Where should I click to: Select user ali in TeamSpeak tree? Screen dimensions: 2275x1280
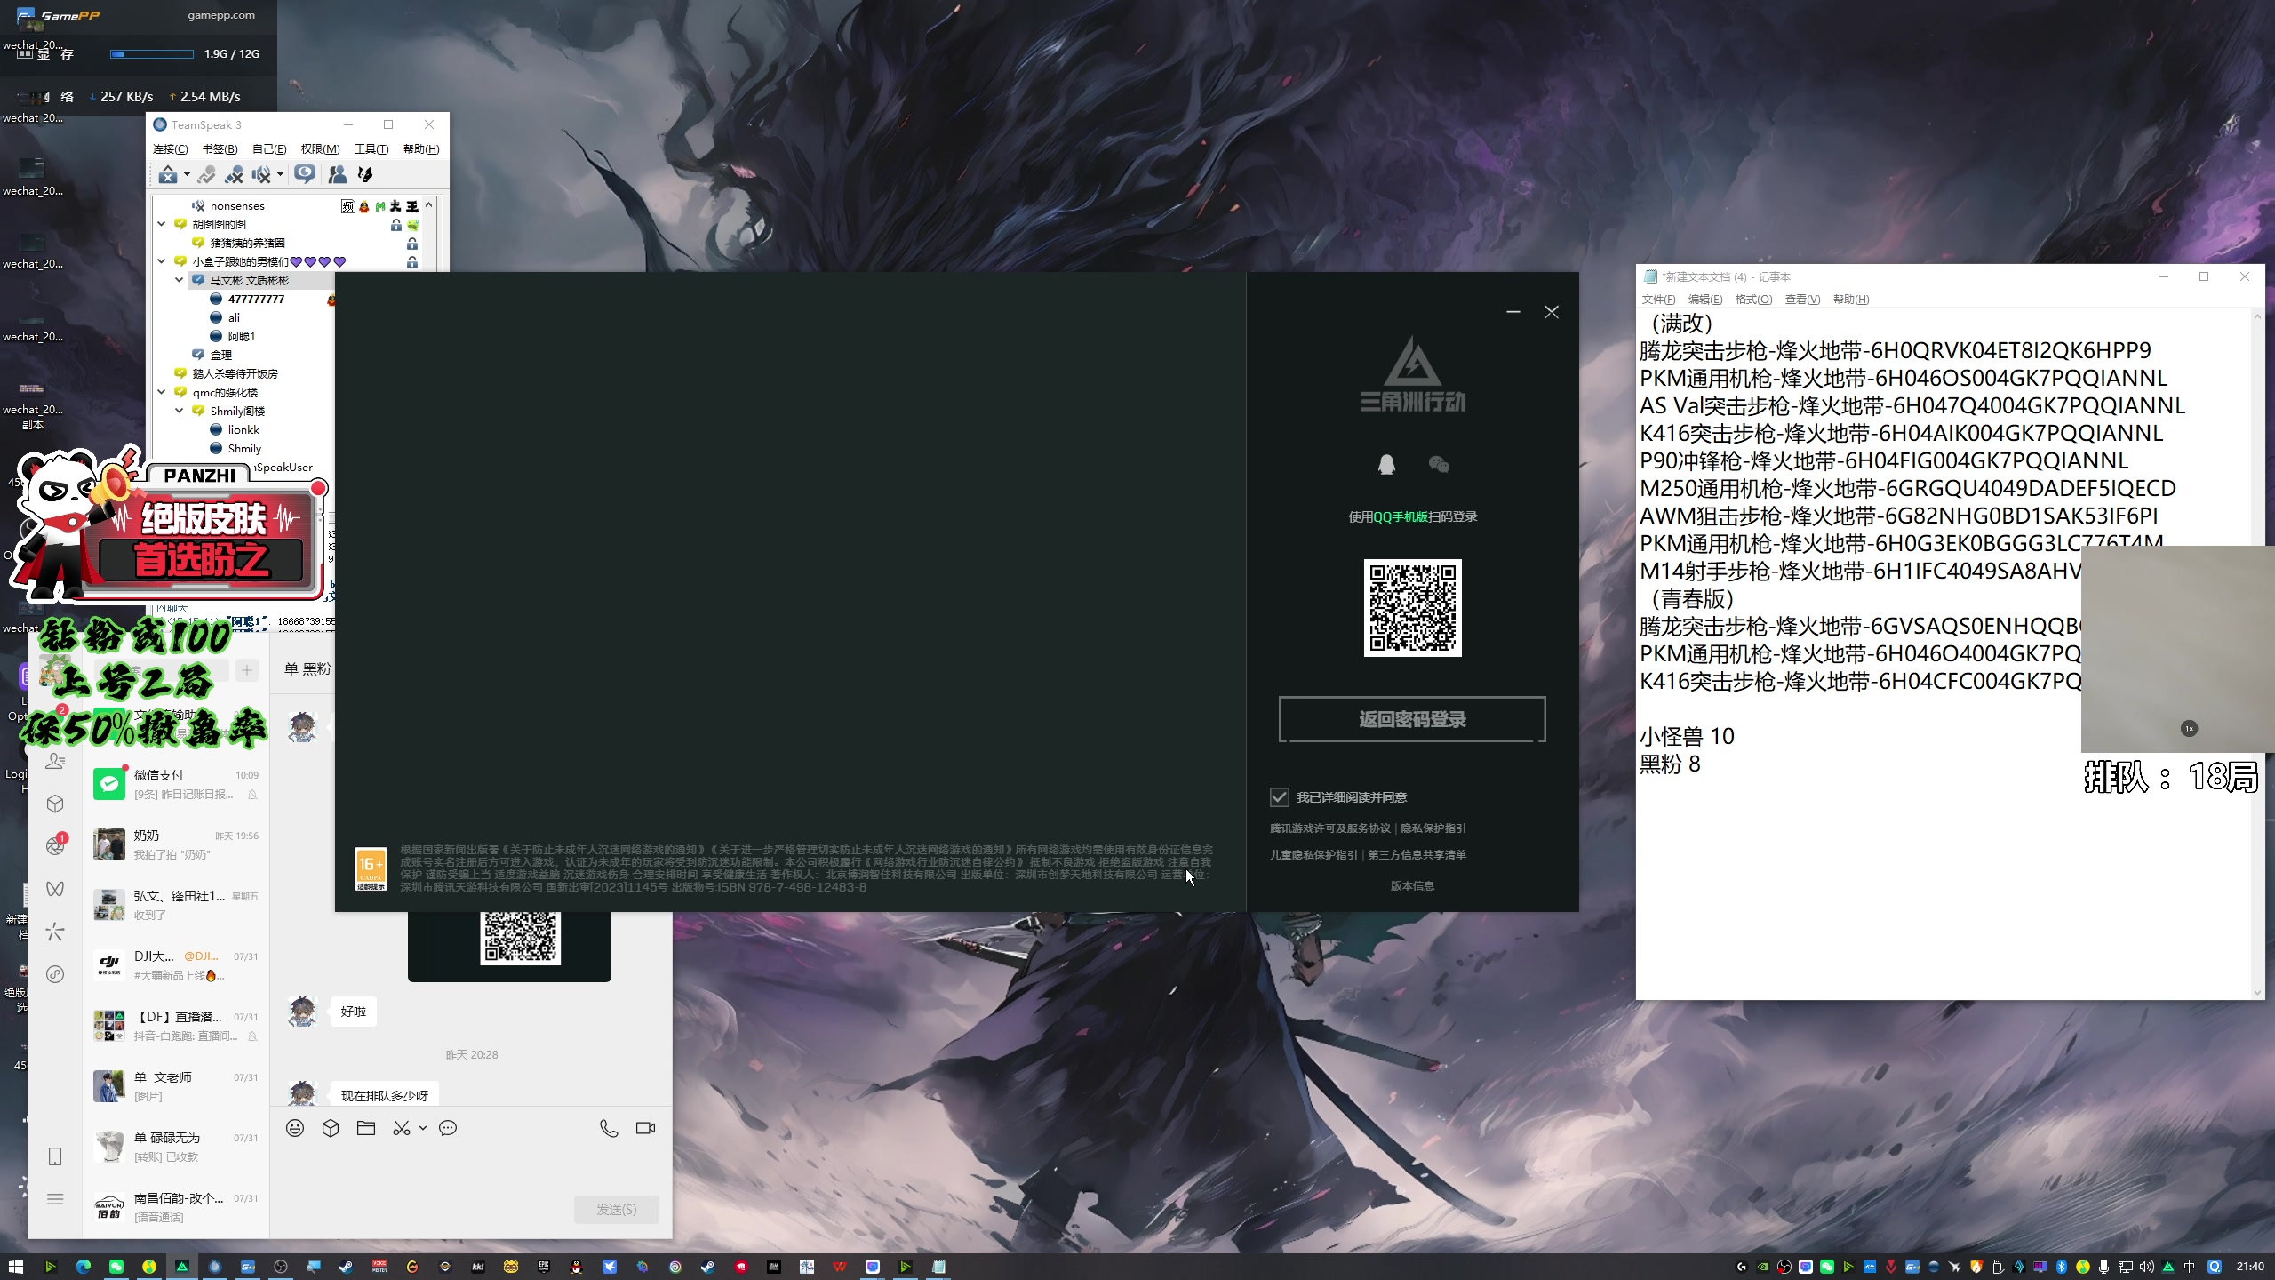(234, 317)
